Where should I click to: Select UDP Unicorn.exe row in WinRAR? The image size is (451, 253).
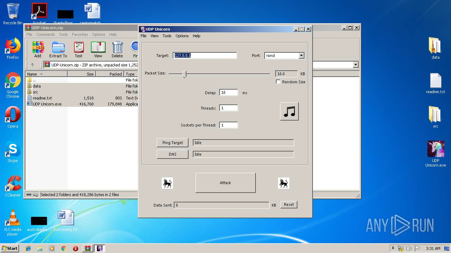coord(82,104)
